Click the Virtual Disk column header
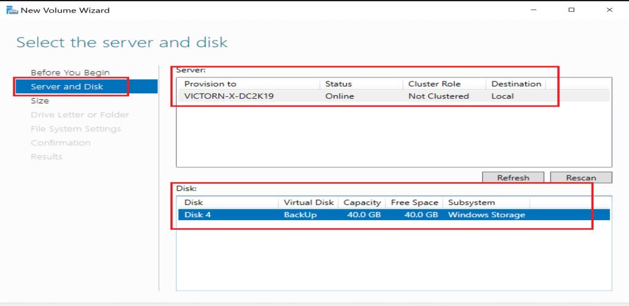This screenshot has height=306, width=629. tap(308, 202)
